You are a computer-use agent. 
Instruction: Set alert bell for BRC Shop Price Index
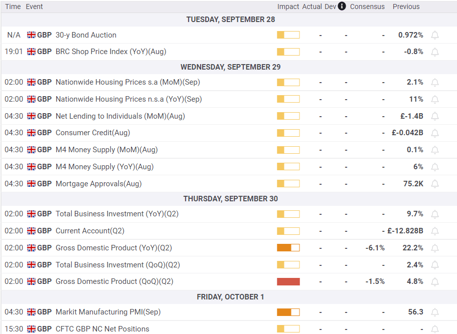pos(435,52)
